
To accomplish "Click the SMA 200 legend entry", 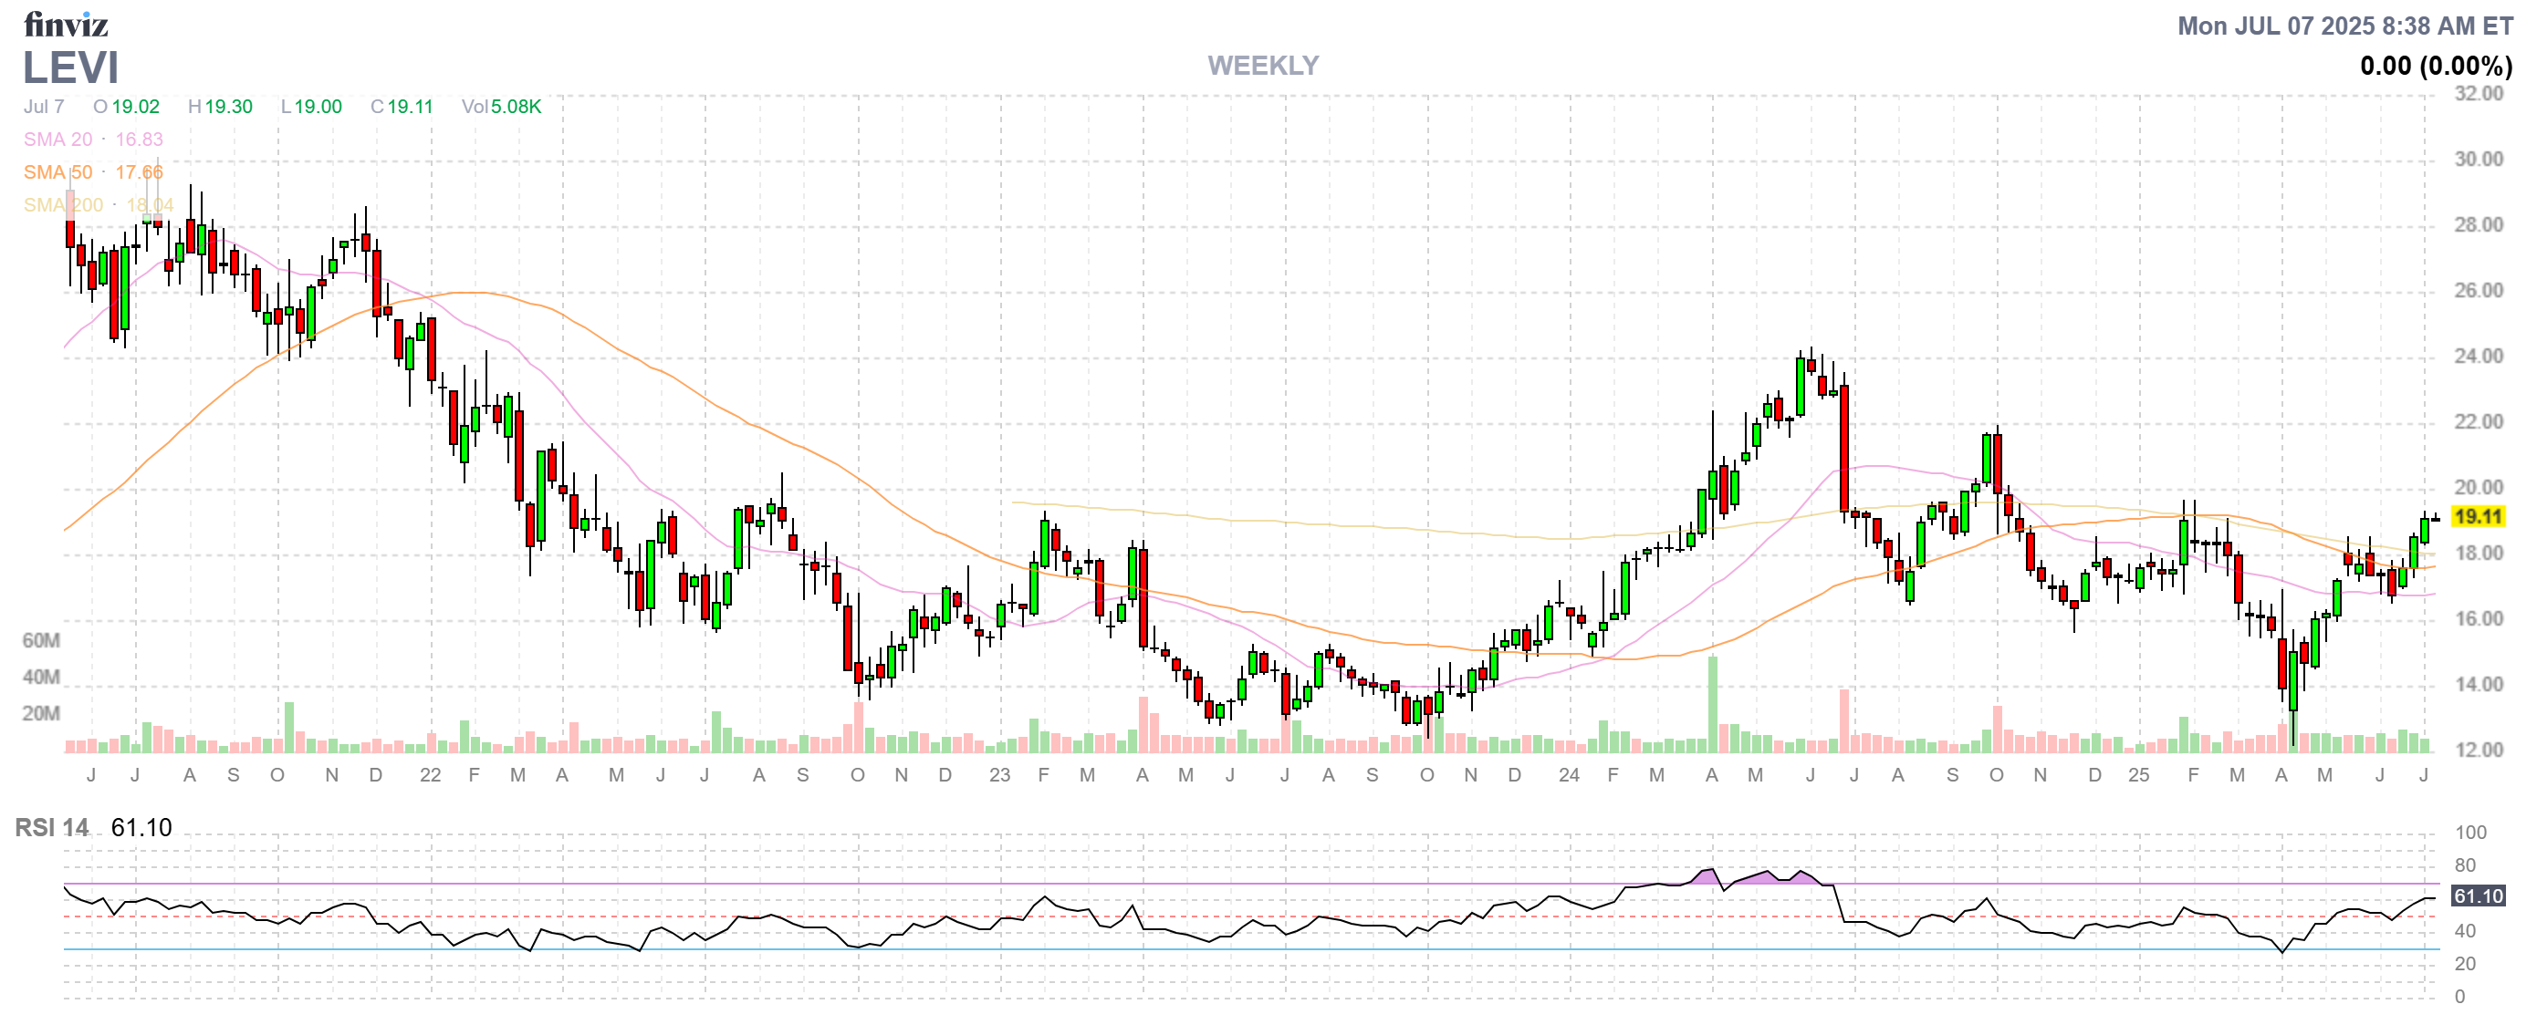I will tap(99, 204).
